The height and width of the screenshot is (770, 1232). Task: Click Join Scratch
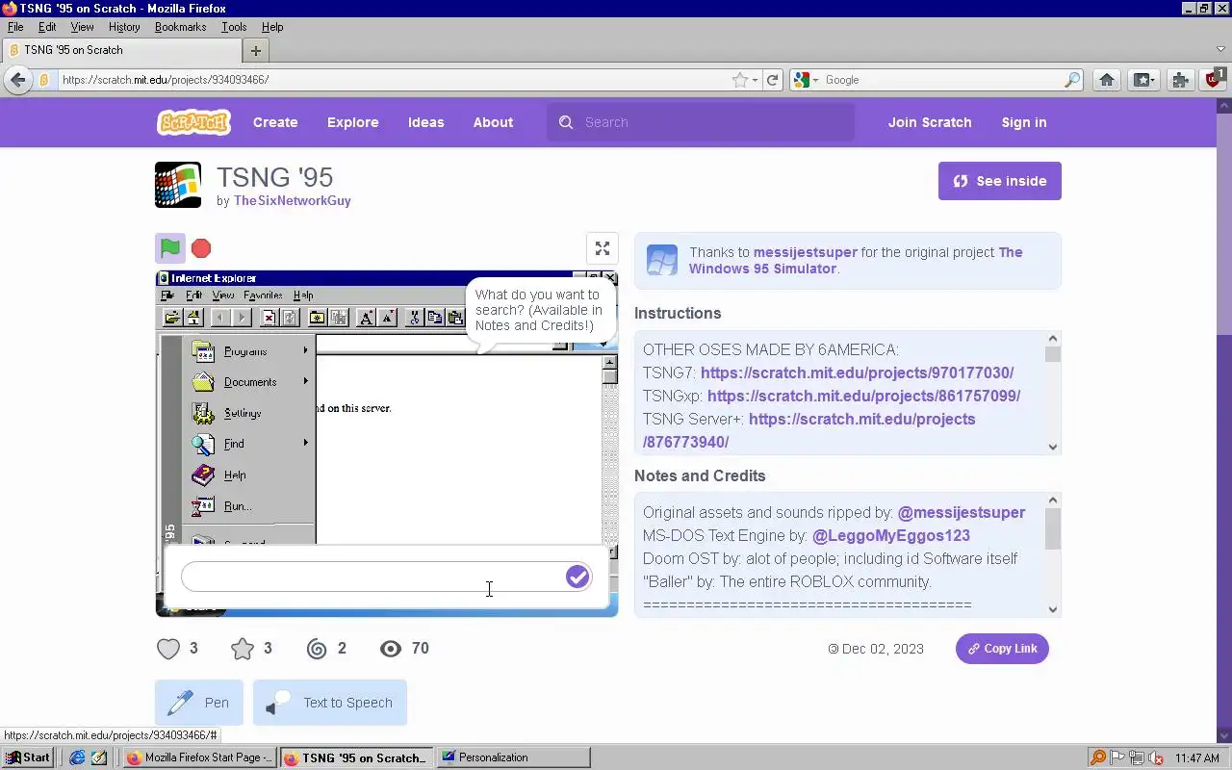click(930, 122)
